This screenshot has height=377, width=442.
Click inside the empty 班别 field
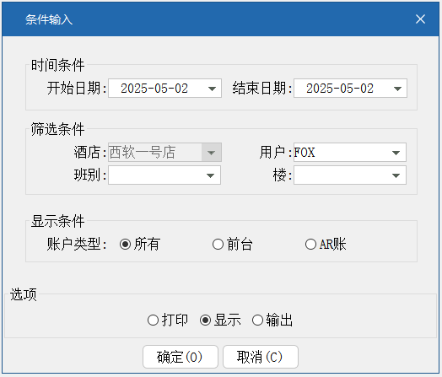pyautogui.click(x=155, y=175)
